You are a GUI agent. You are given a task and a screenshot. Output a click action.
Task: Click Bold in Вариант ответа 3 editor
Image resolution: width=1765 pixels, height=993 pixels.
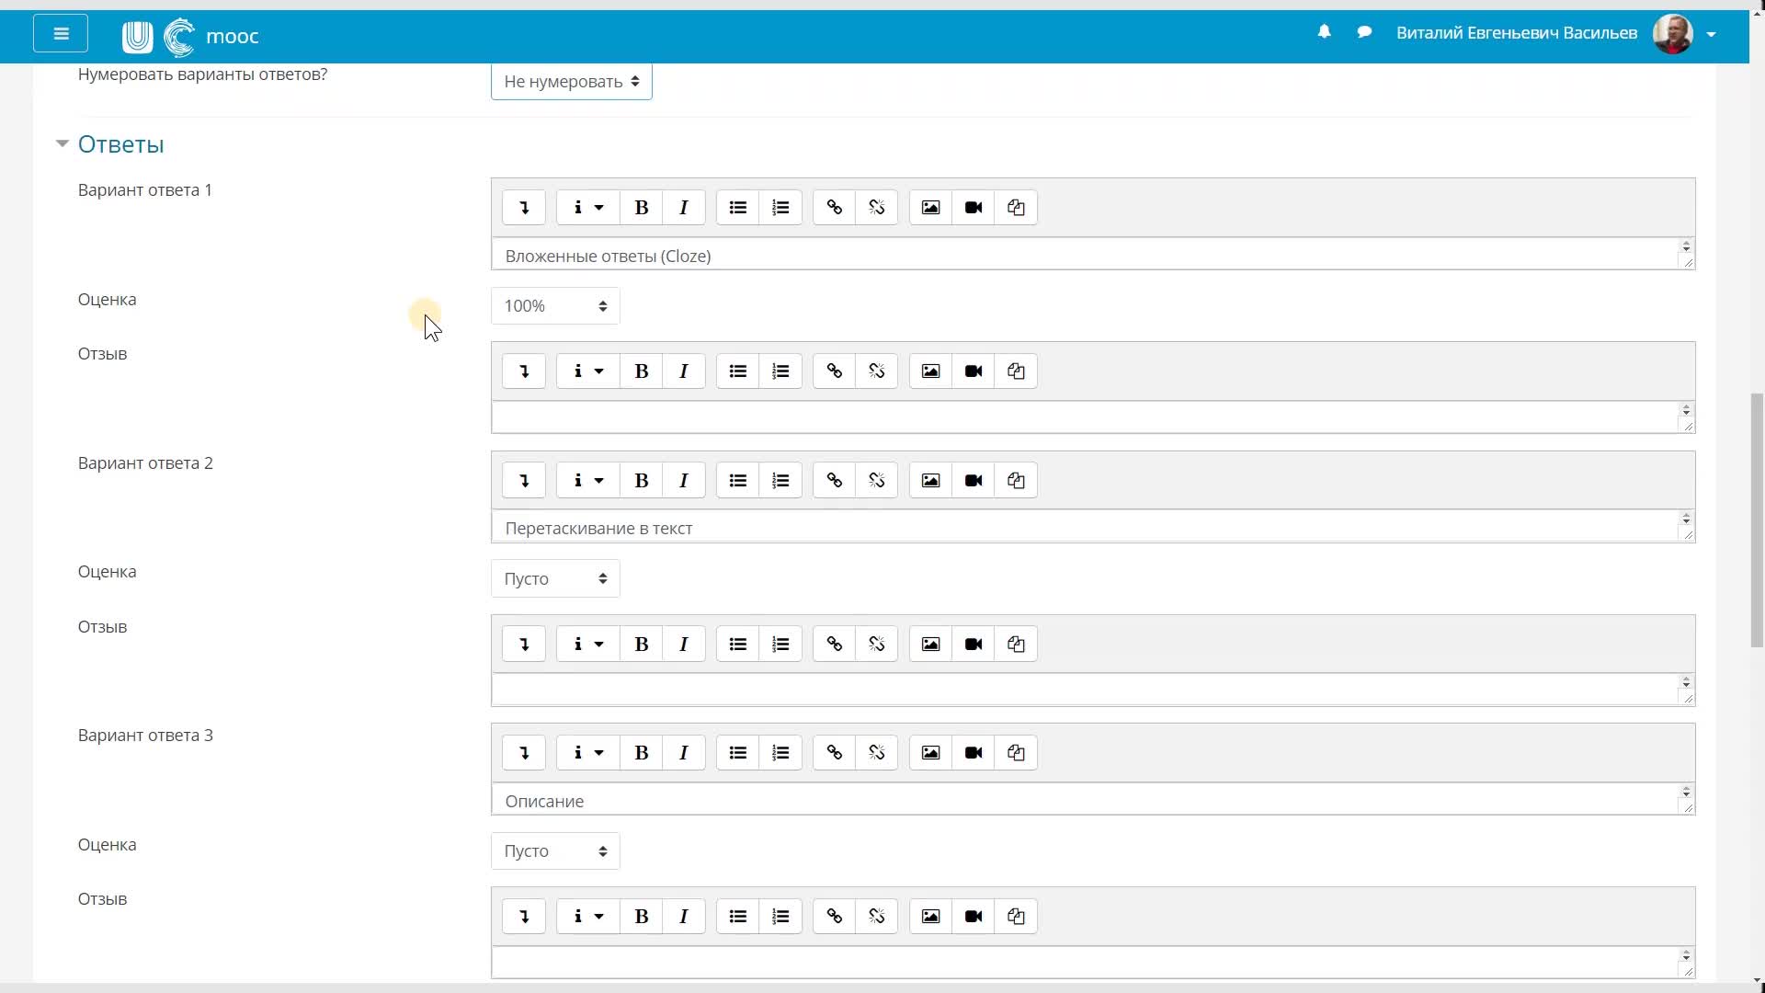(642, 753)
